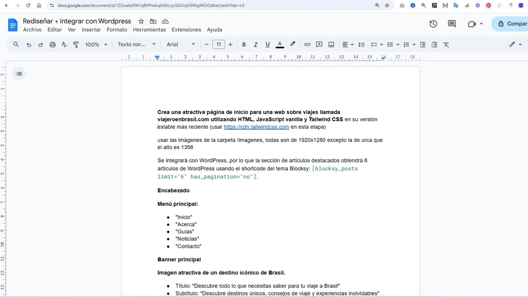
Task: Open the document outline panel
Action: click(18, 73)
